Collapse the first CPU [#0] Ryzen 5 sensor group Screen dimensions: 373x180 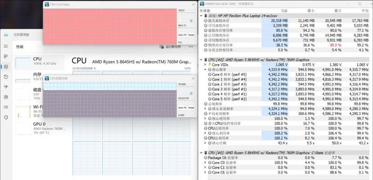[x=202, y=60]
